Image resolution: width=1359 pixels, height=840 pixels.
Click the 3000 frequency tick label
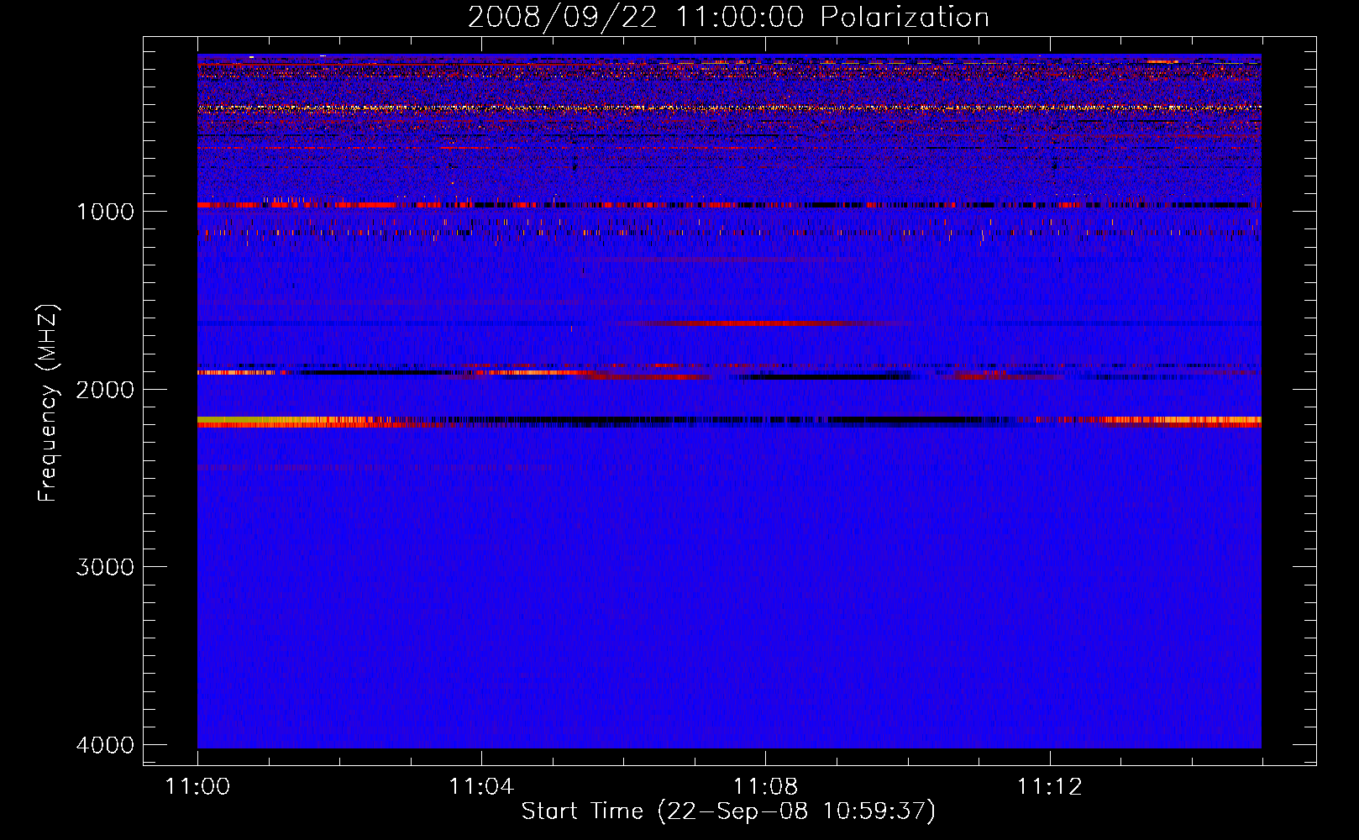click(x=105, y=567)
